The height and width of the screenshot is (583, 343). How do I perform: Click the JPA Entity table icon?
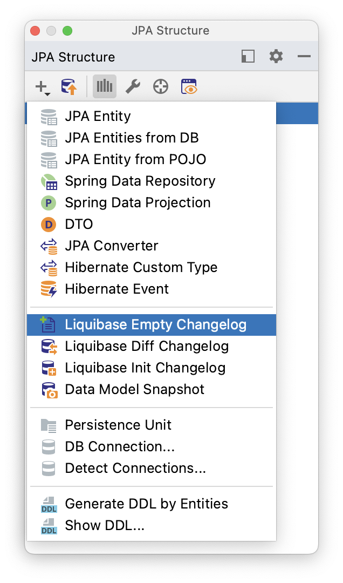tap(49, 117)
